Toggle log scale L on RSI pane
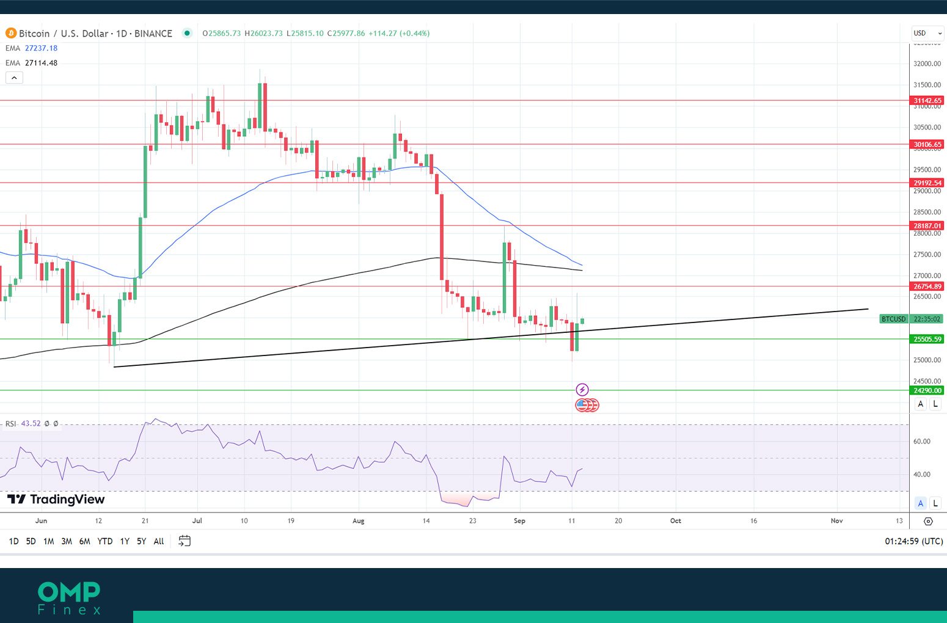Screen dimensions: 947x623 click(x=935, y=503)
